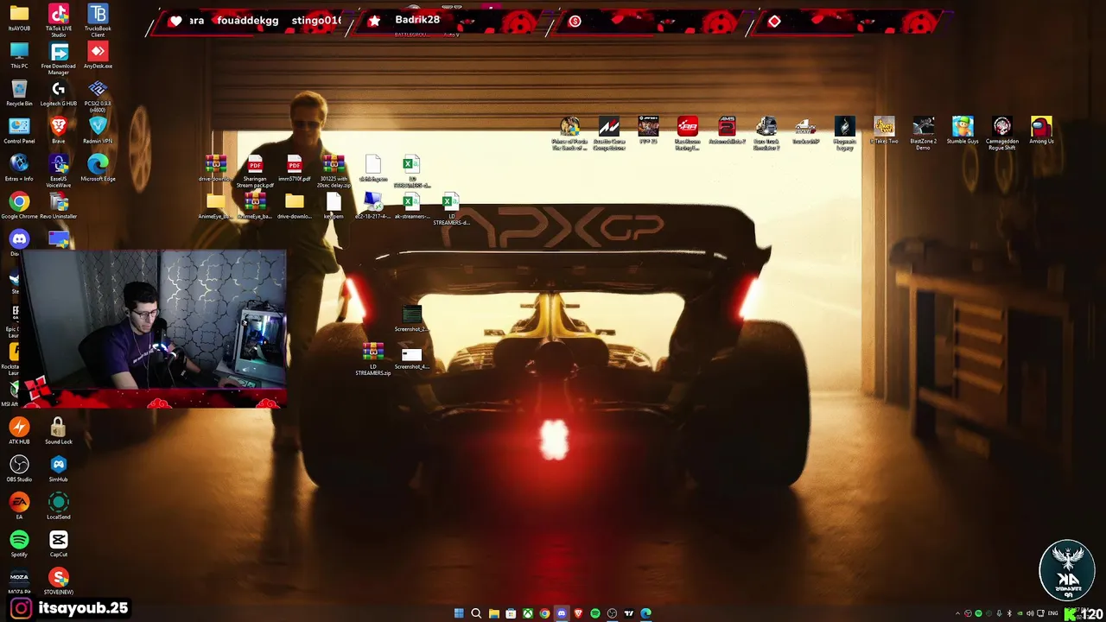1106x622 pixels.
Task: Switch ENG input language in tray
Action: click(x=1052, y=614)
